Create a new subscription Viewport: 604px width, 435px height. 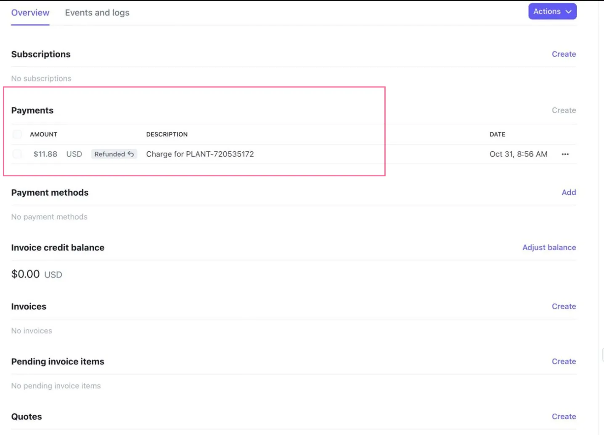coord(564,54)
